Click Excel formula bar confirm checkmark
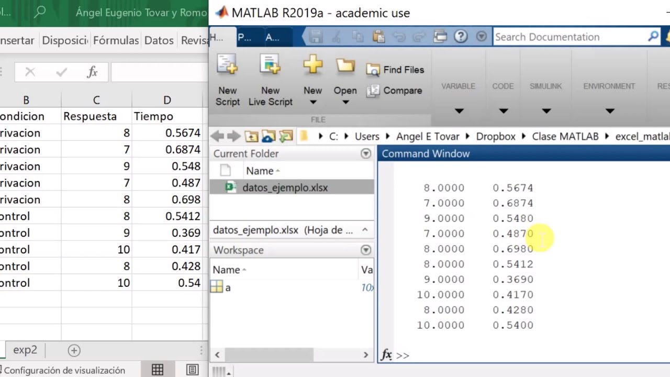The height and width of the screenshot is (377, 670). [61, 72]
